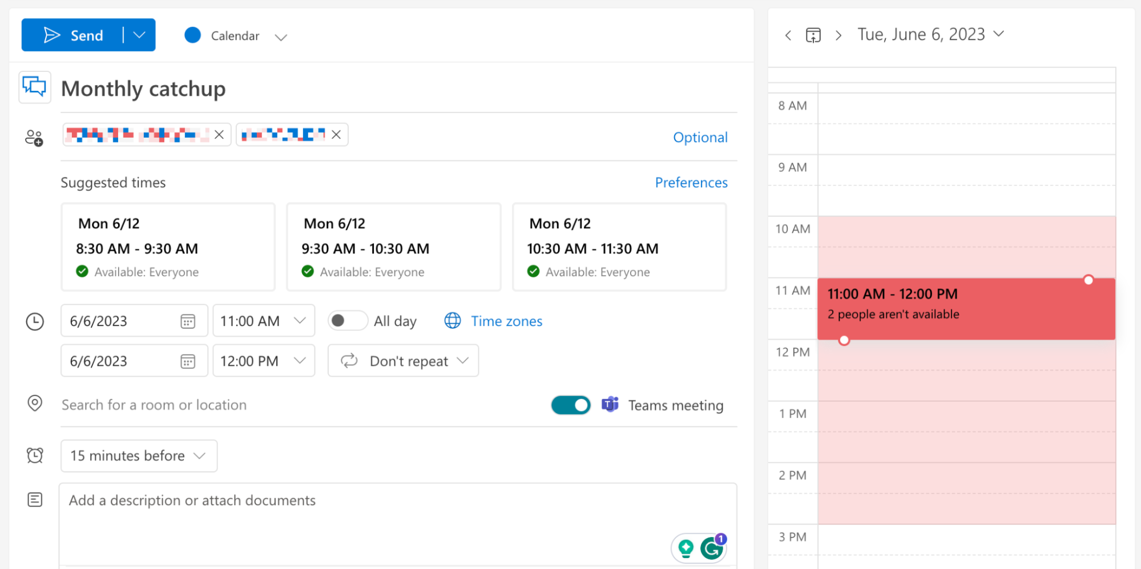Click the description notes icon
This screenshot has width=1141, height=569.
pos(35,500)
